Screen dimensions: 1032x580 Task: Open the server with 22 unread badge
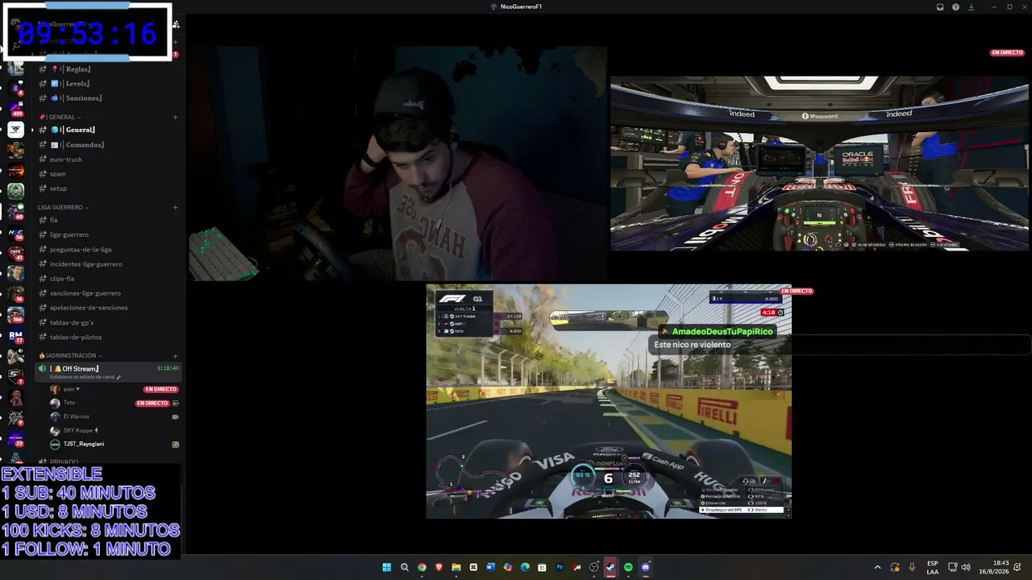point(16,438)
